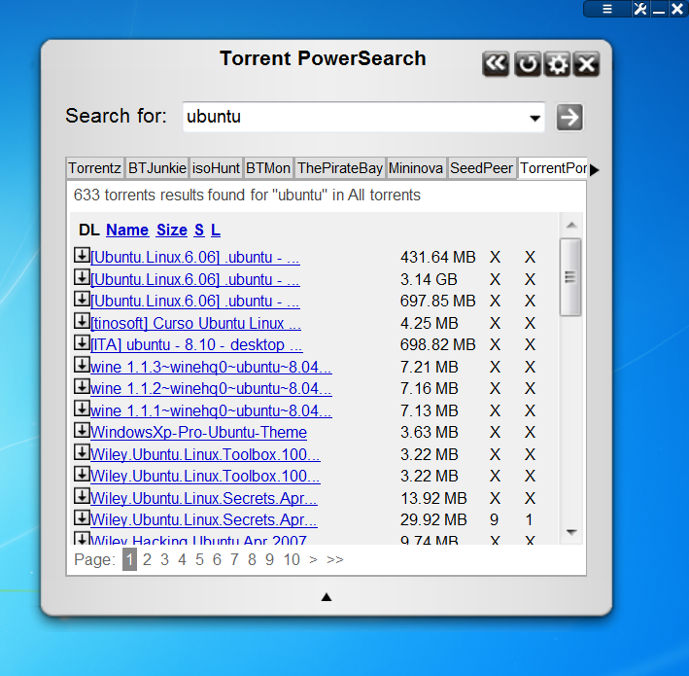Open the [ITA] ubuntu - 8.10 - desktop link
Screen dimensions: 689x676
(196, 345)
